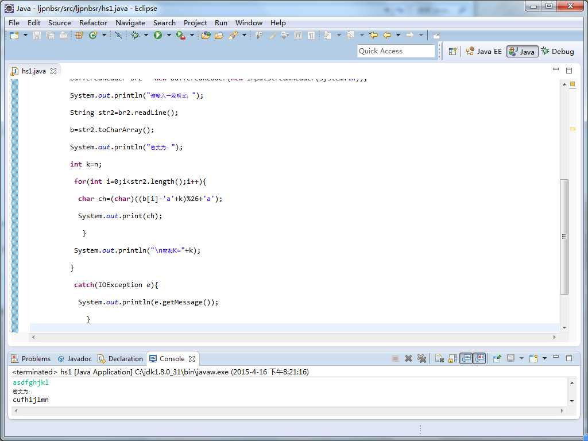Toggle Skip All Breakpoints icon
Screen dimensions: 588x441
click(x=118, y=36)
